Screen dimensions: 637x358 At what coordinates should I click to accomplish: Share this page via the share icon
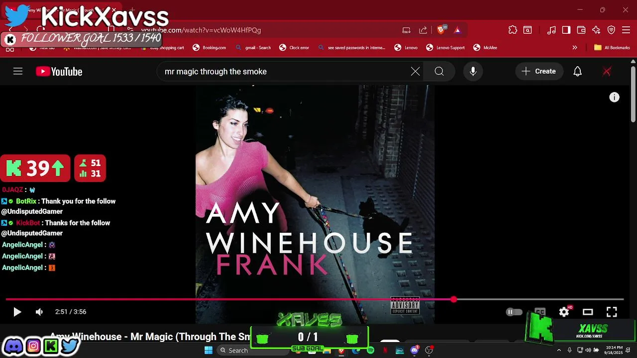(423, 30)
